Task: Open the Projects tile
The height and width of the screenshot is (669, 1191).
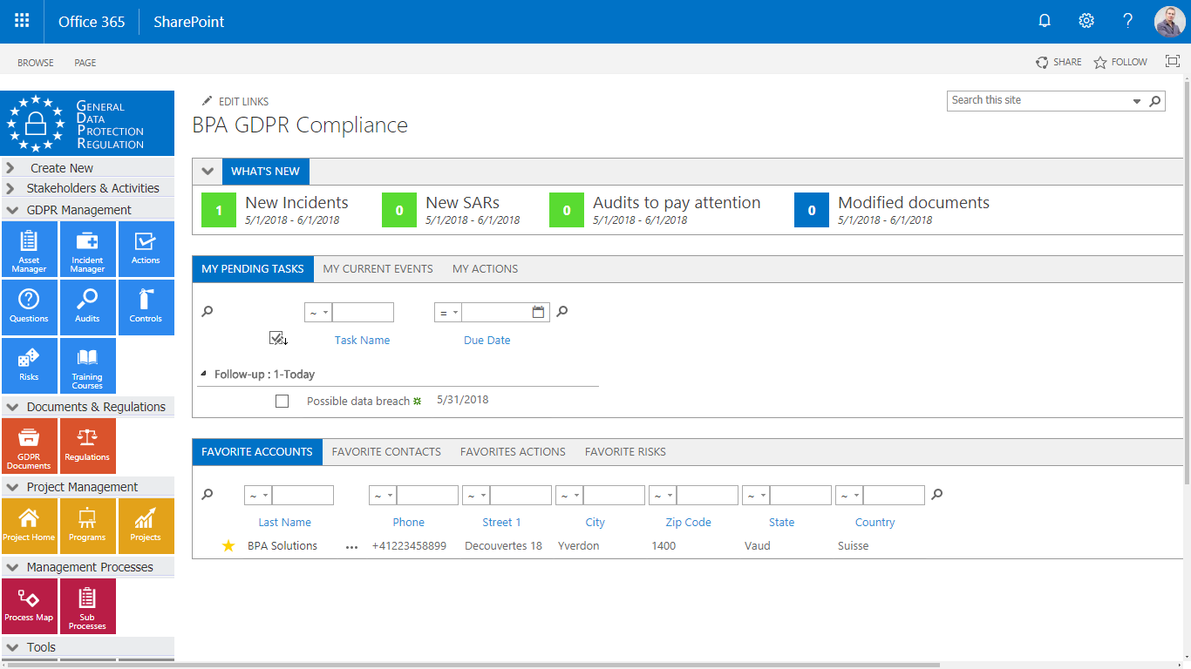Action: pyautogui.click(x=146, y=526)
